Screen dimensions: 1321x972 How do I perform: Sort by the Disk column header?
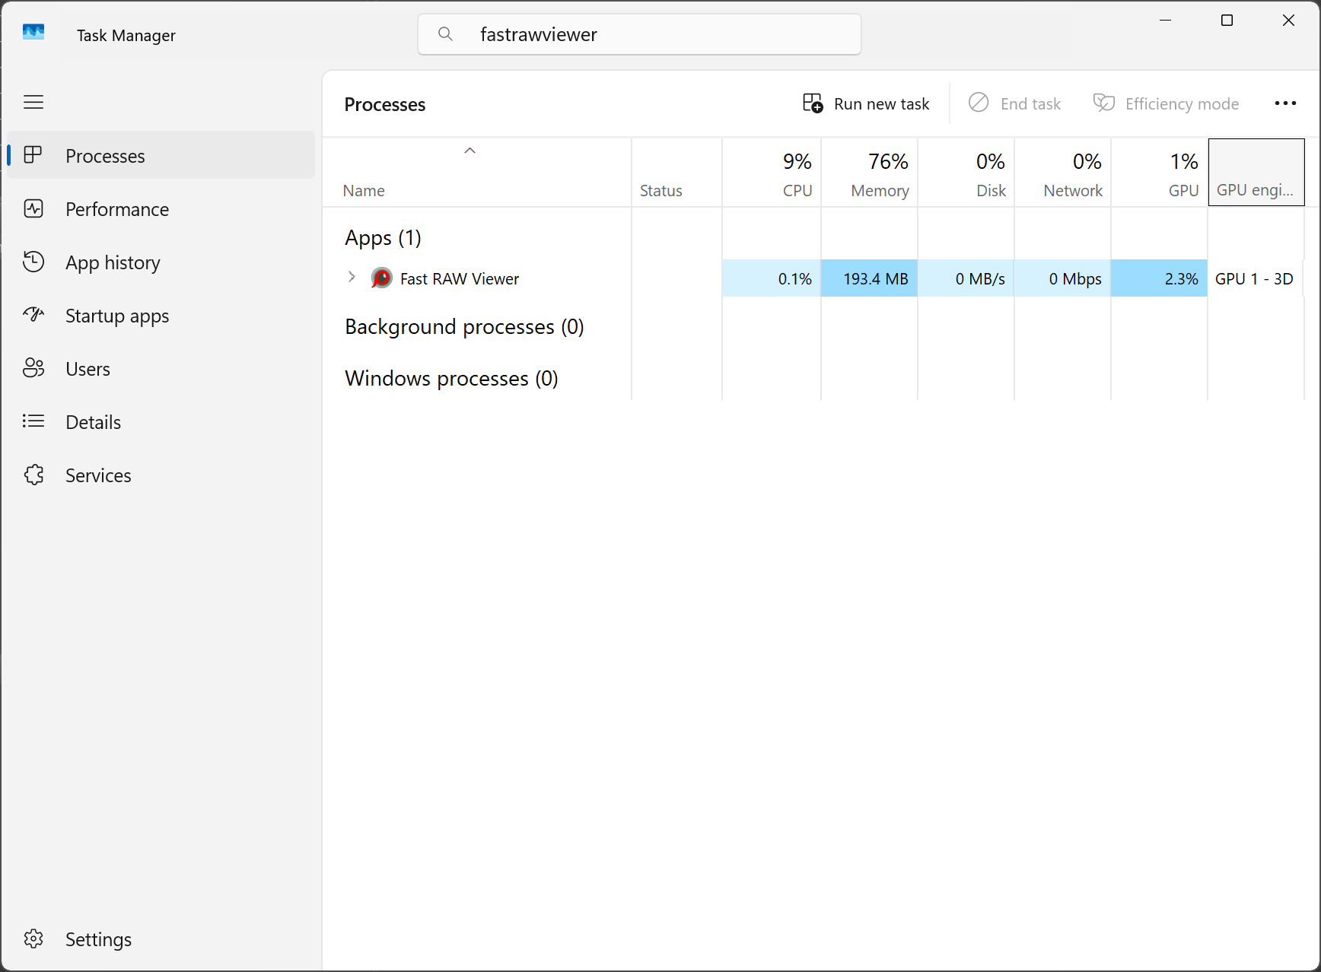966,173
